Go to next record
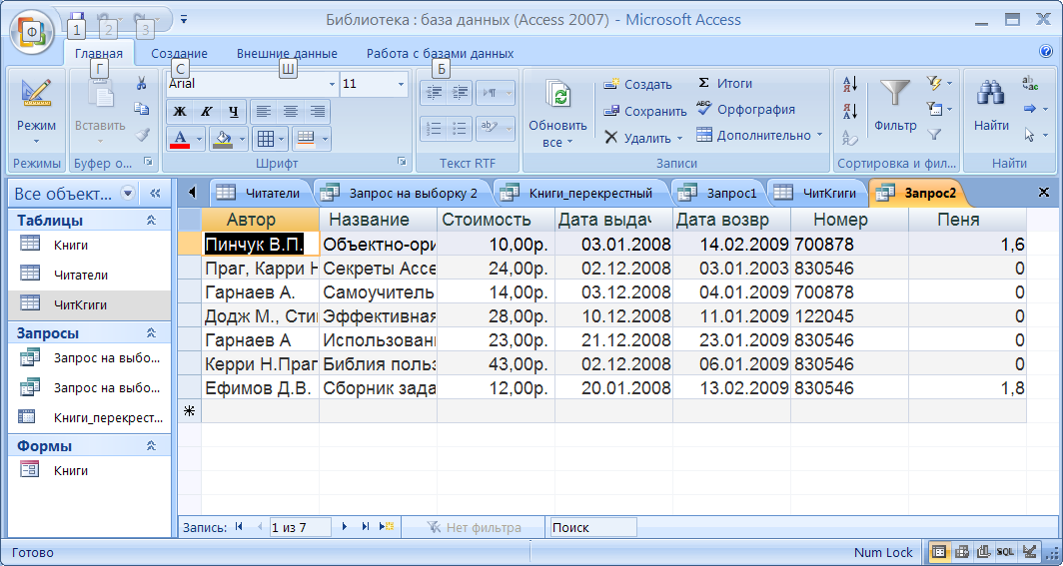Viewport: 1063px width, 566px height. click(345, 527)
